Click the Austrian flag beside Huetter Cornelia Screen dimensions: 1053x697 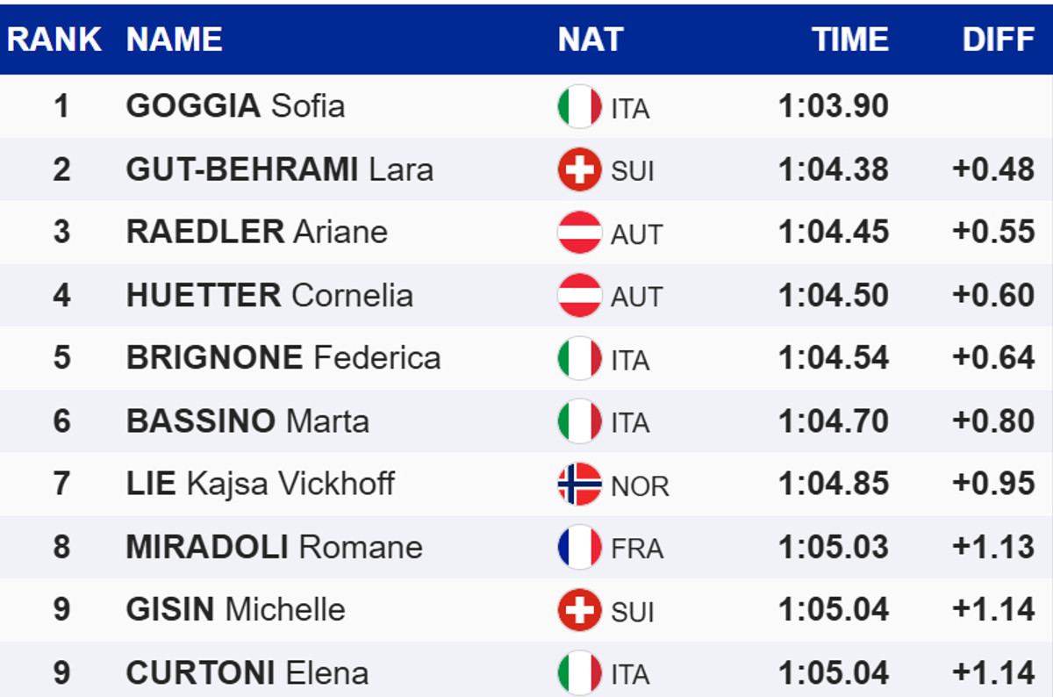coord(579,296)
